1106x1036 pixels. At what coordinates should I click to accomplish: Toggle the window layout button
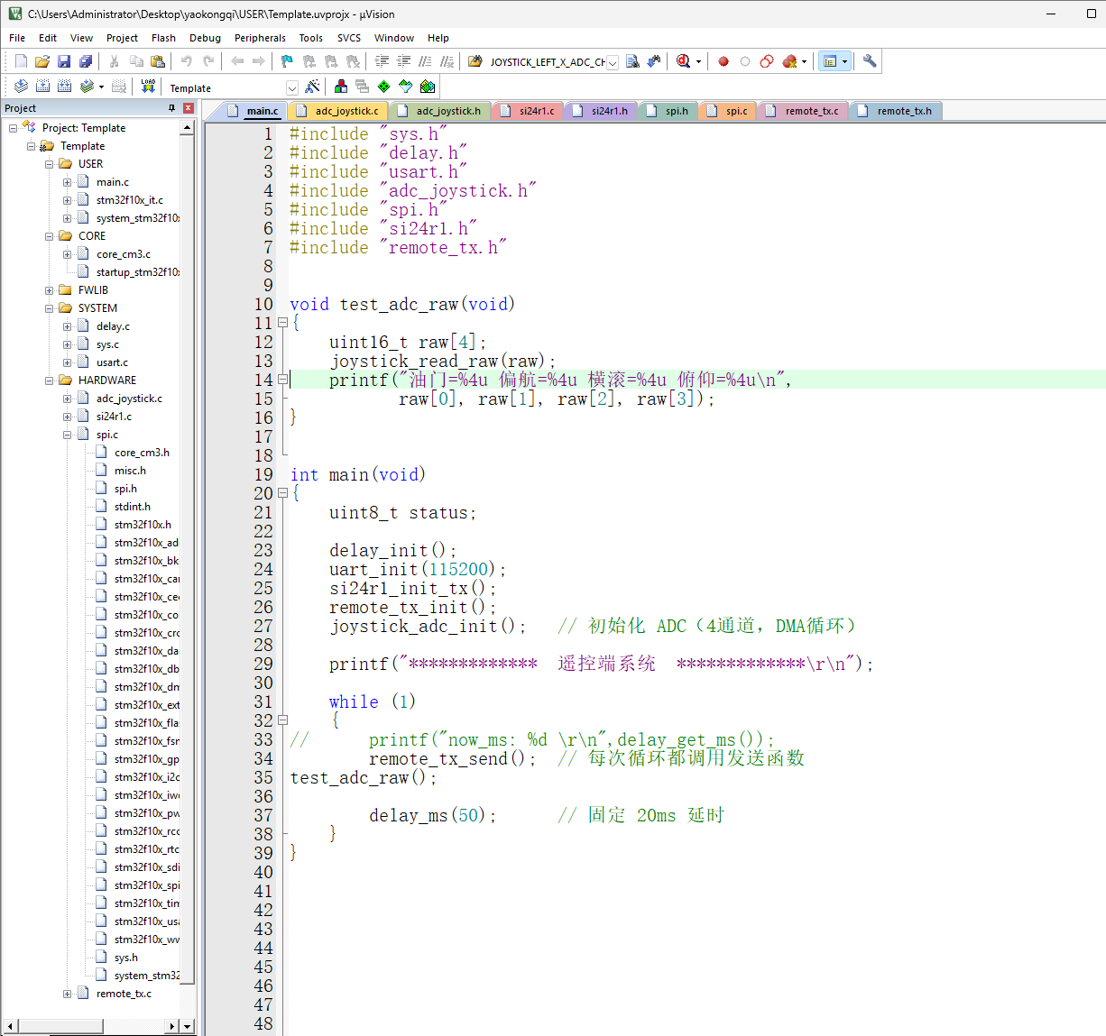pos(830,61)
